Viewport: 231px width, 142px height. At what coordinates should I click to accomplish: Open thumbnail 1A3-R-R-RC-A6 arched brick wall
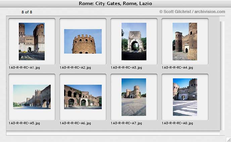point(83,97)
